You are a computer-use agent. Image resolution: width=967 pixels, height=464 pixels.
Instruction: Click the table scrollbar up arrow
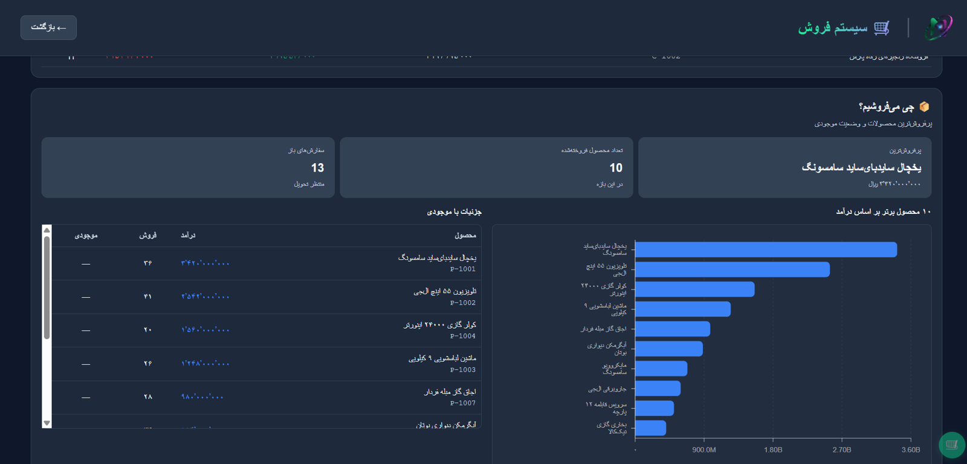pos(47,230)
